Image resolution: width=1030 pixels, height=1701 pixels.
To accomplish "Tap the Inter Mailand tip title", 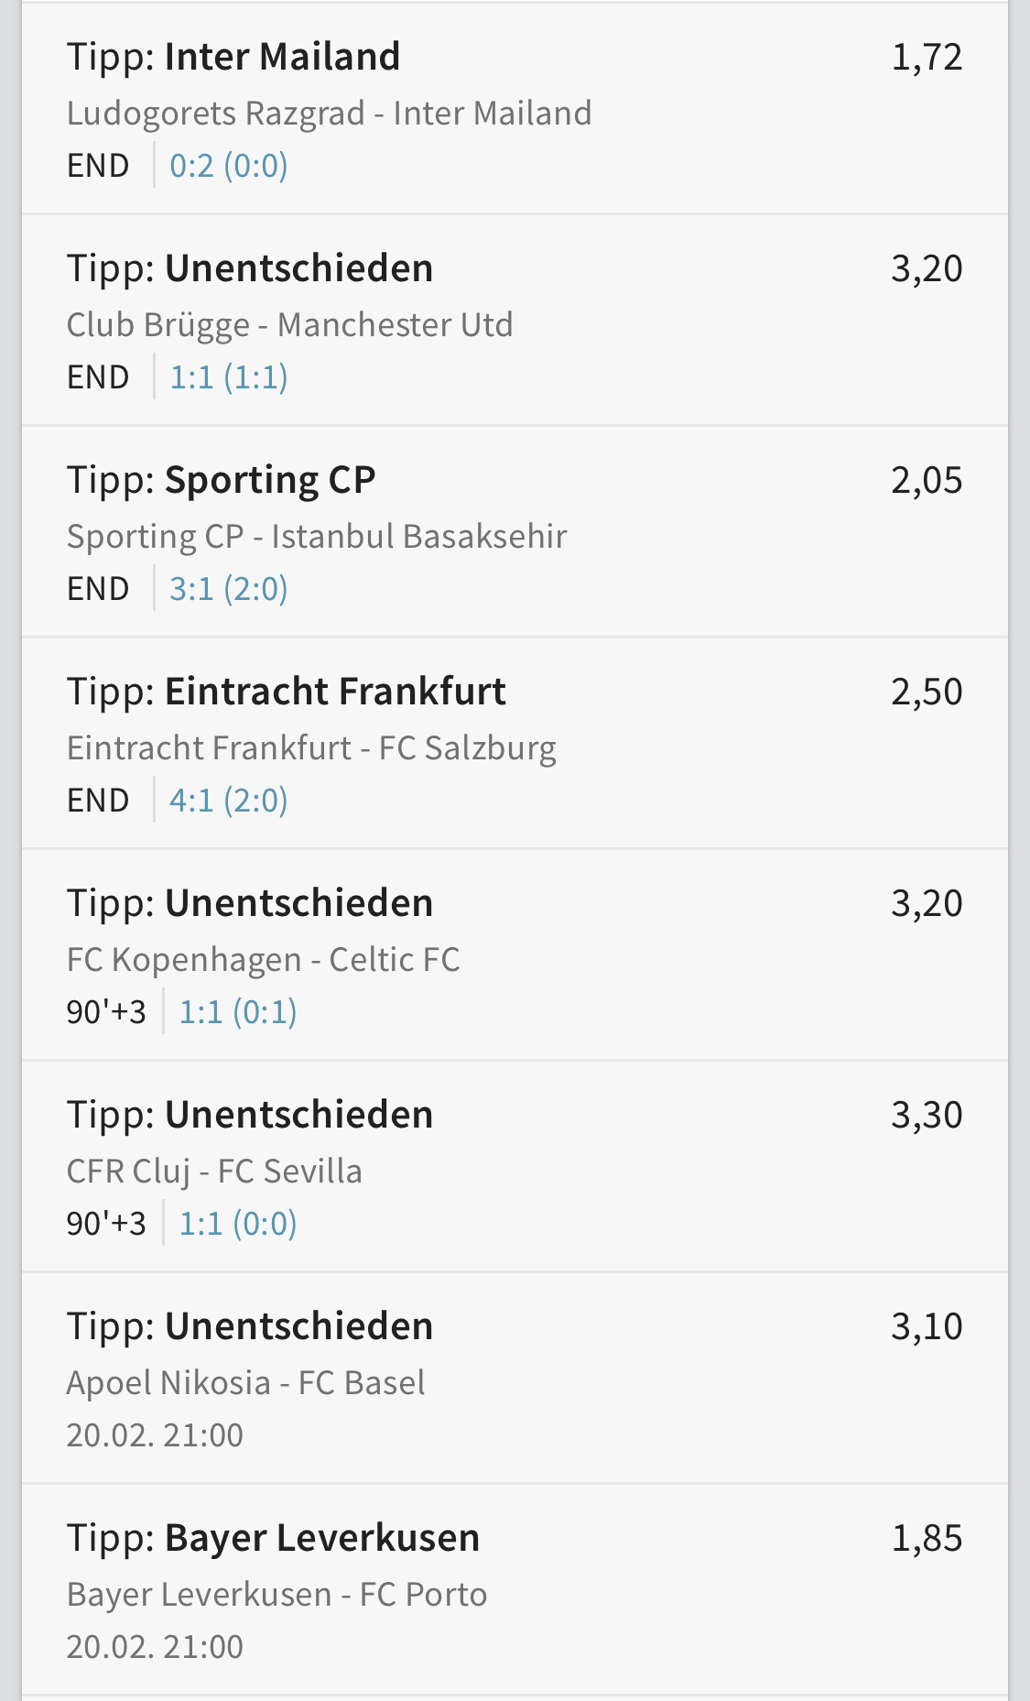I will point(233,57).
